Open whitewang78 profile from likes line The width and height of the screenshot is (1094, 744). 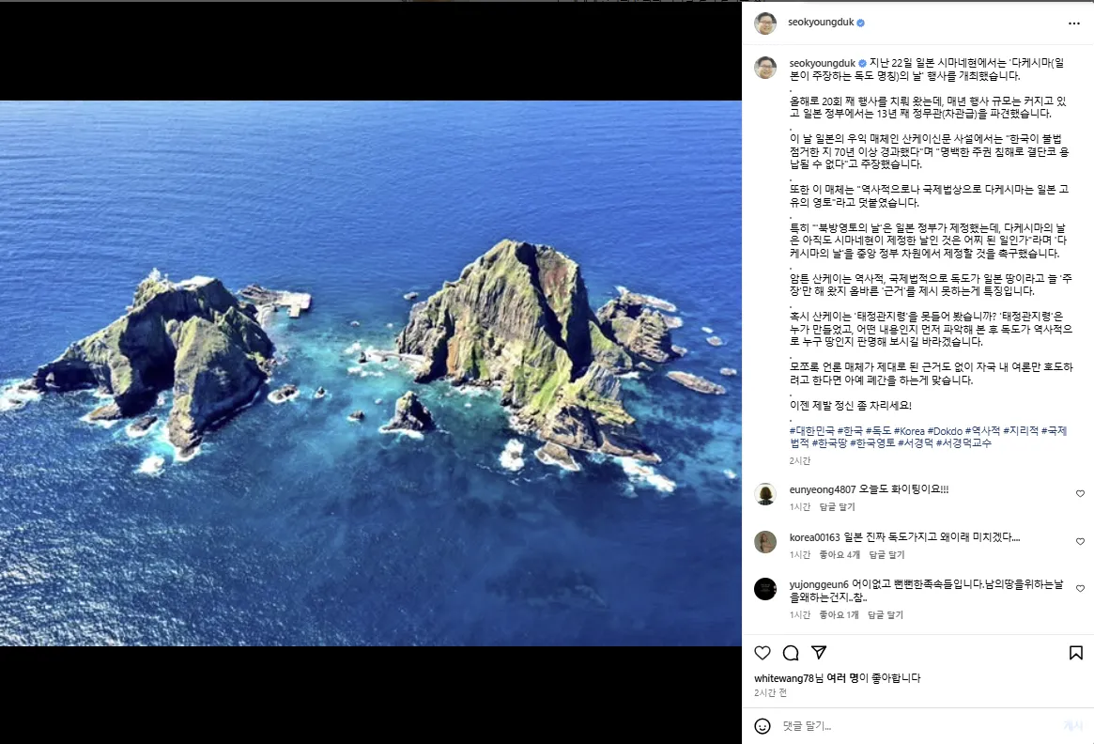pyautogui.click(x=783, y=677)
